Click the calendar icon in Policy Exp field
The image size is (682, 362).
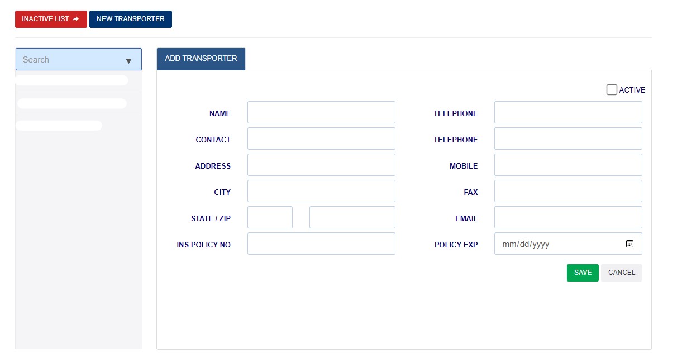tap(629, 244)
